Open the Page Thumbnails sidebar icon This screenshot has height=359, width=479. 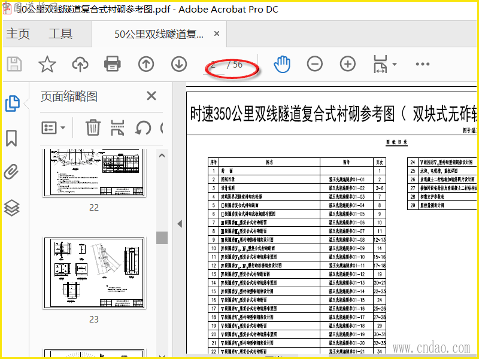tap(13, 104)
